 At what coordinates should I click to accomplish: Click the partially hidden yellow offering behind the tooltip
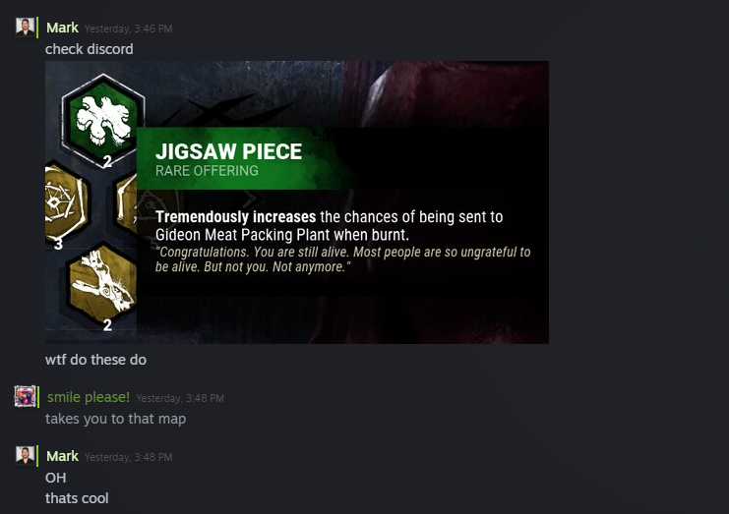[127, 202]
